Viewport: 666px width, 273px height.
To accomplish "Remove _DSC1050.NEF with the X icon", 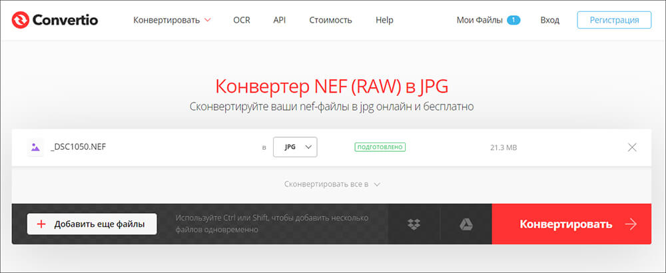I will click(632, 147).
